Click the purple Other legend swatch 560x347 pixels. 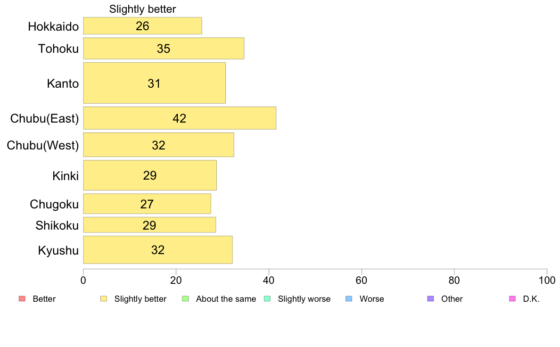point(431,299)
